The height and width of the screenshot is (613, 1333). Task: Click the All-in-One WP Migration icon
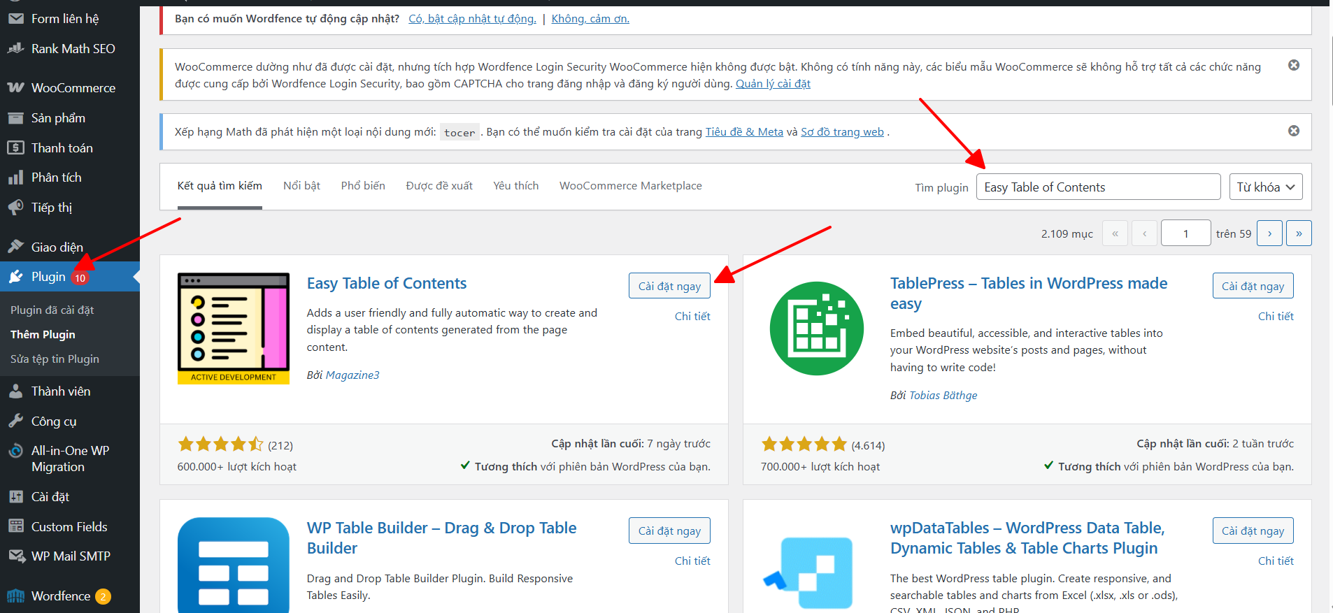pos(15,451)
